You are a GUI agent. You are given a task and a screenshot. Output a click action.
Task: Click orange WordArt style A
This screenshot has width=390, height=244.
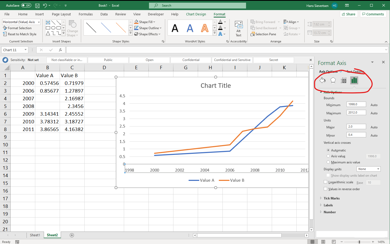click(x=205, y=28)
